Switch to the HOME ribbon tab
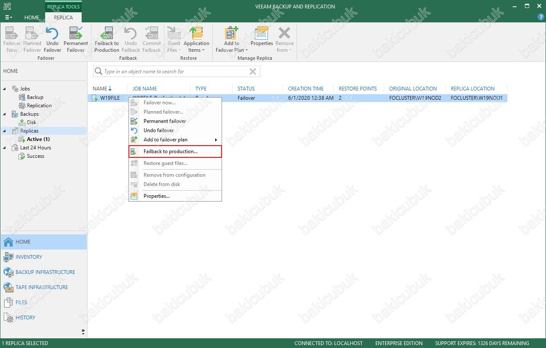Screen dimensions: 546x348 click(x=32, y=18)
